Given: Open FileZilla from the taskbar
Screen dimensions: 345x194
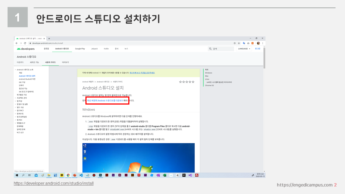Looking at the screenshot, I should 197,175.
